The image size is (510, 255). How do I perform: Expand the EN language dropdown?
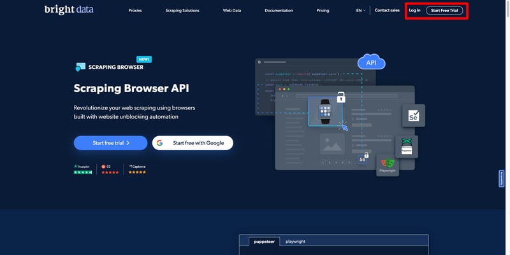click(x=361, y=11)
